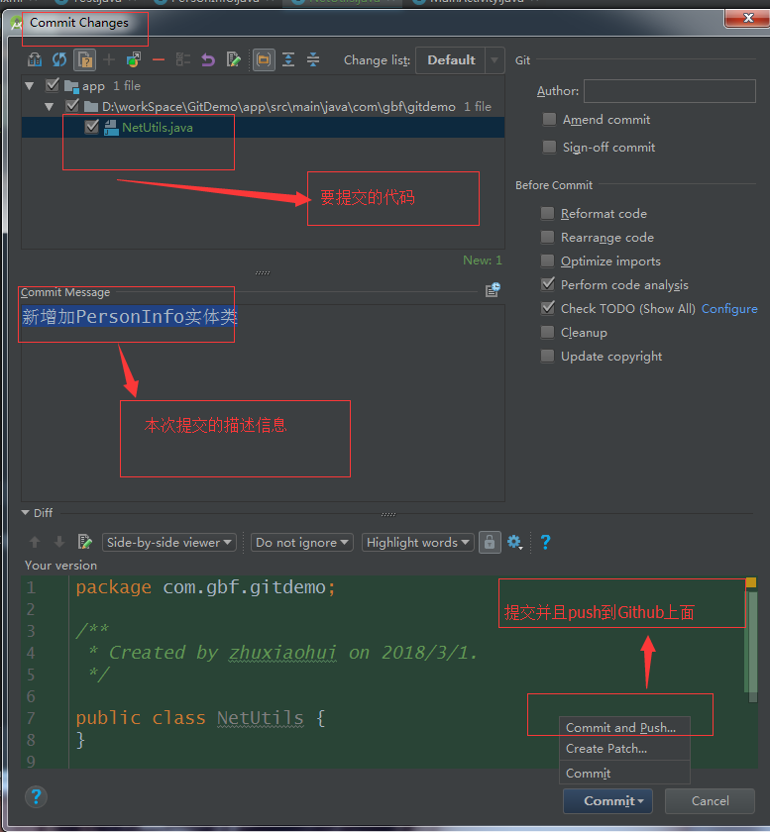This screenshot has height=832, width=770.
Task: Open commit message history icon
Action: (x=493, y=289)
